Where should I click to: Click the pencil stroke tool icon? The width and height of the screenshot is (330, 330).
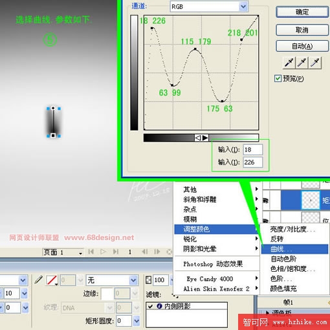click(x=39, y=280)
